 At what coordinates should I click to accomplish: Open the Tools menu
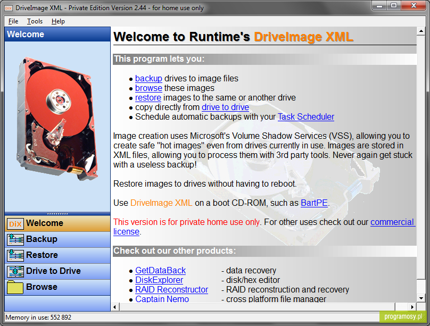click(35, 21)
